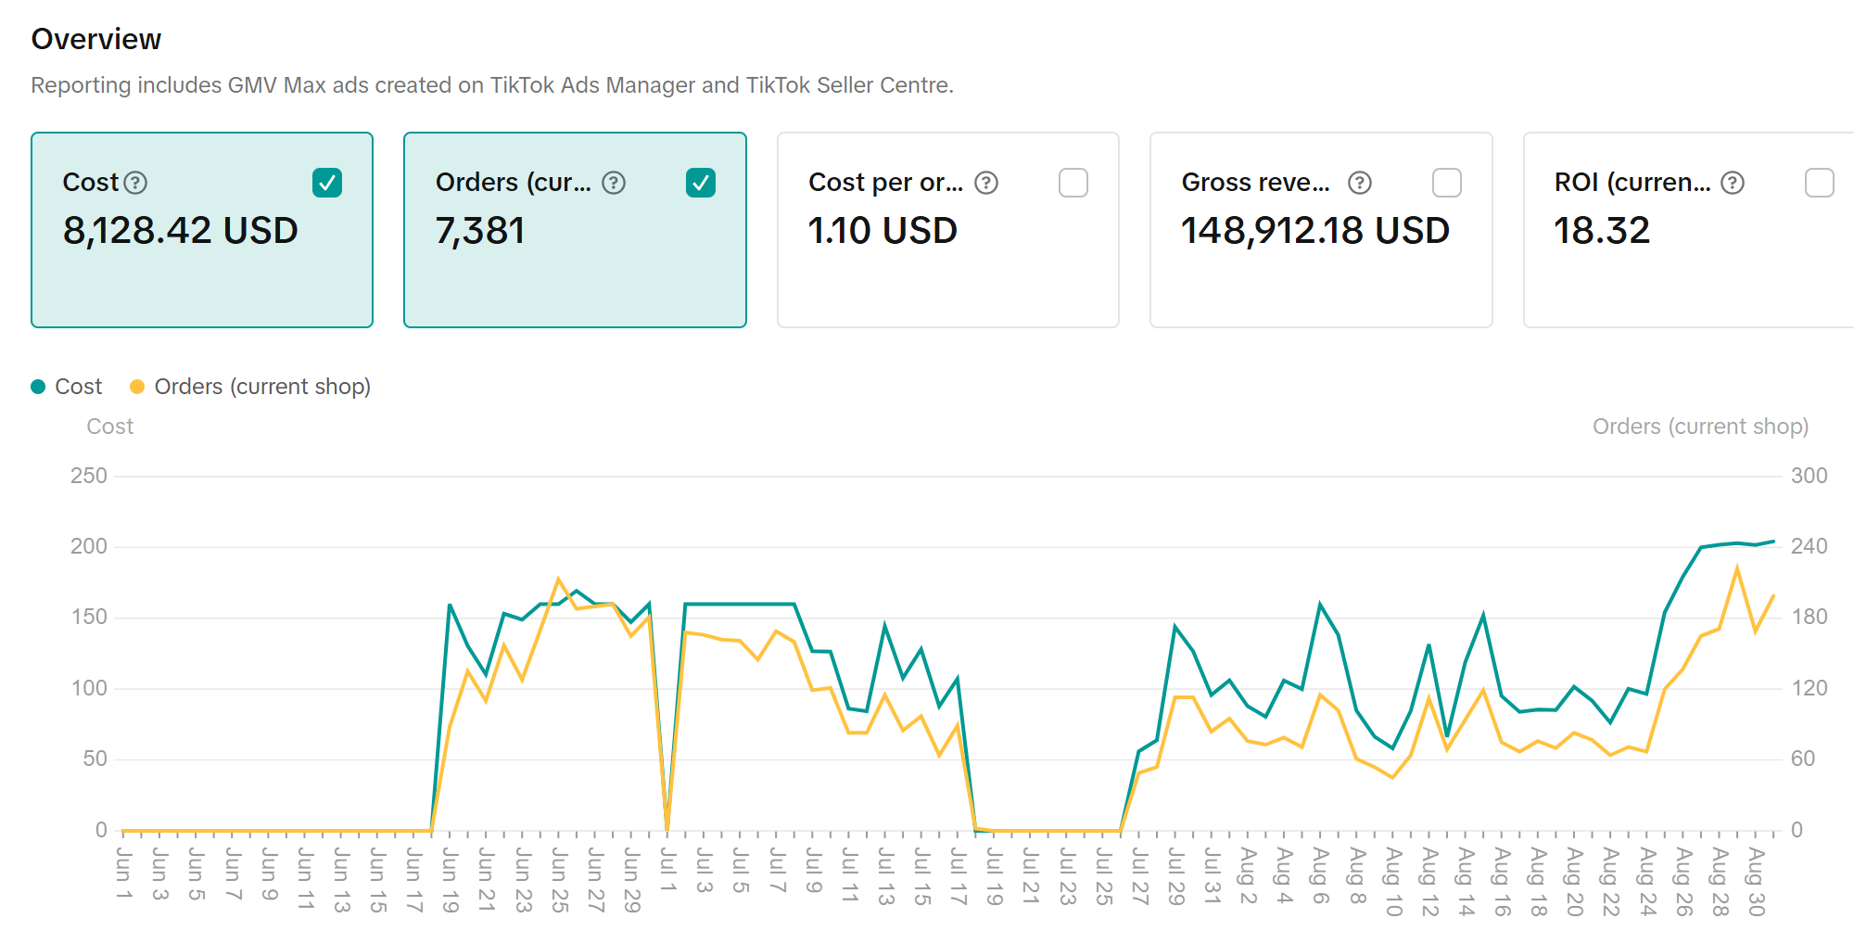This screenshot has height=931, width=1854.
Task: Click the Orders metric help icon
Action: click(614, 183)
